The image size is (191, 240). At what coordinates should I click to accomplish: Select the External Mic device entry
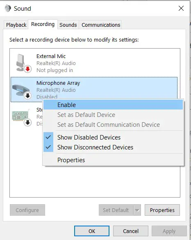click(x=94, y=63)
